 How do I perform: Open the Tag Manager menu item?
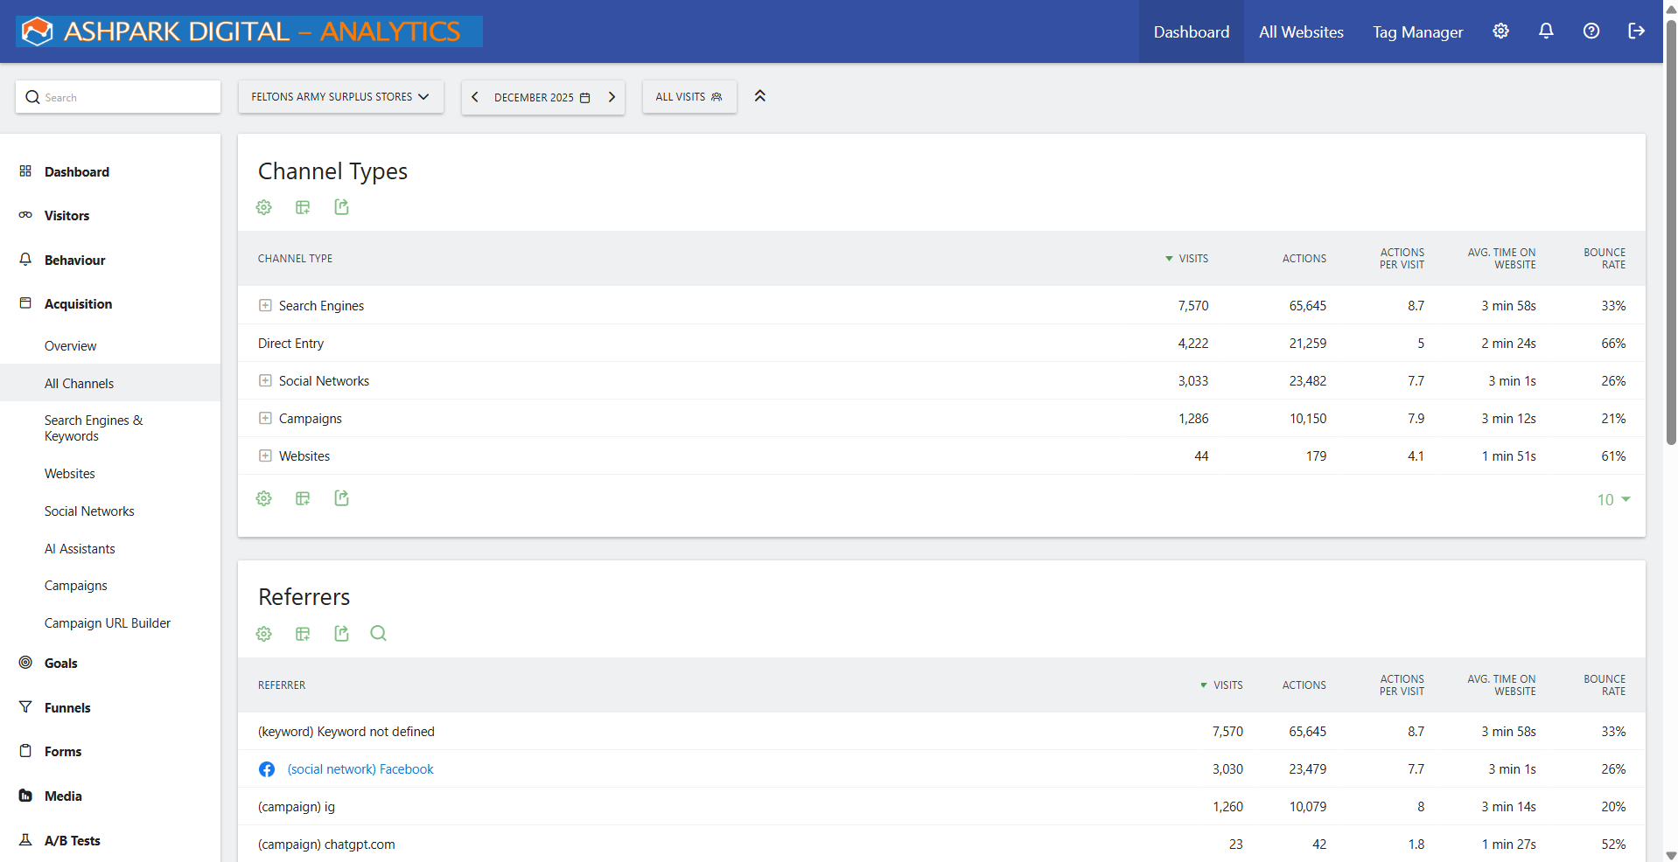1417,31
